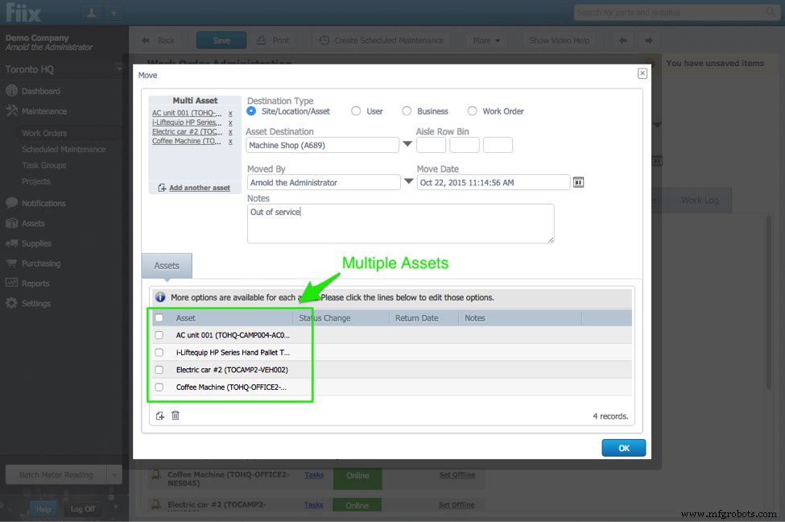The height and width of the screenshot is (522, 785).
Task: Tick the checkbox for AC unit 001
Action: [158, 334]
